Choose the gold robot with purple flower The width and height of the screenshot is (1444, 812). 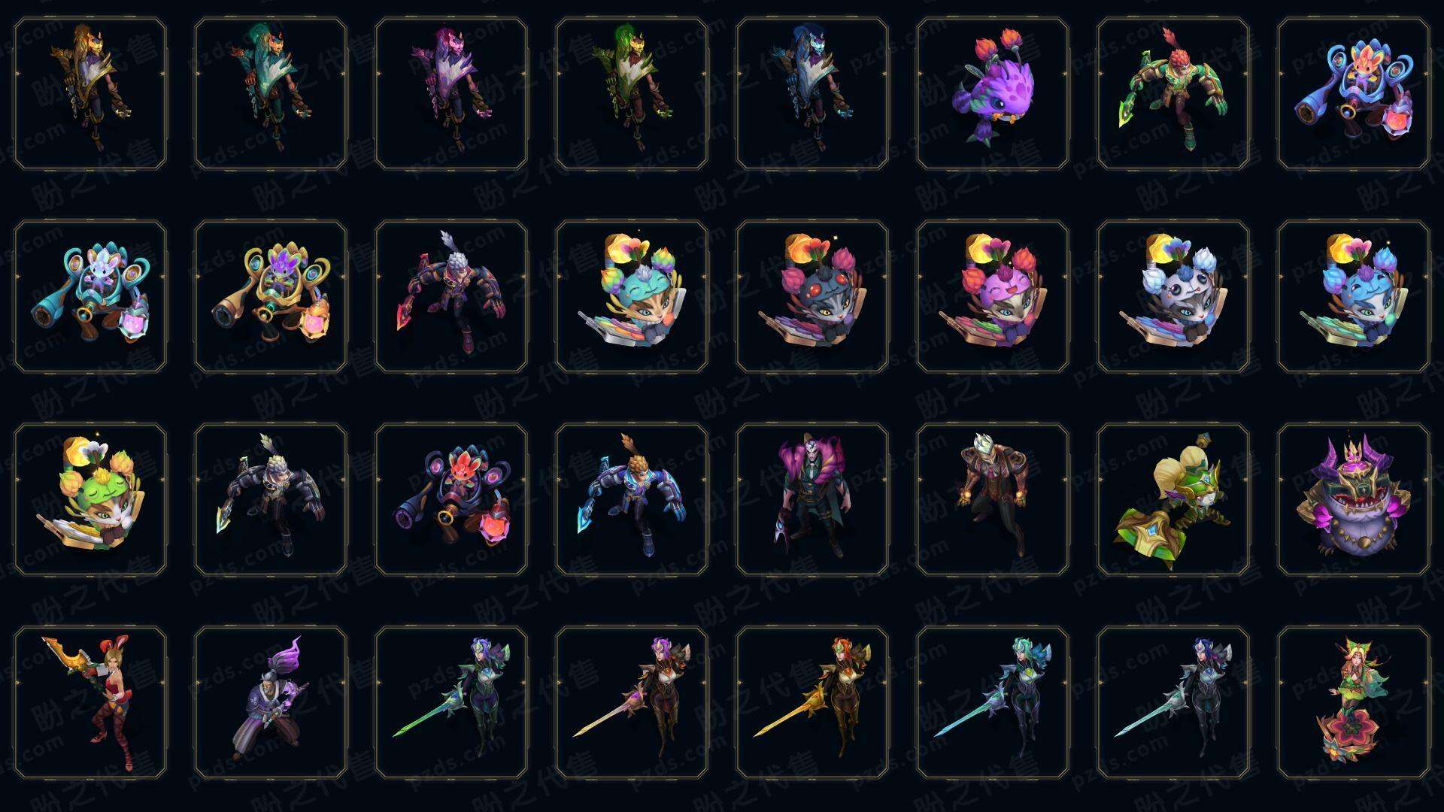click(x=271, y=296)
